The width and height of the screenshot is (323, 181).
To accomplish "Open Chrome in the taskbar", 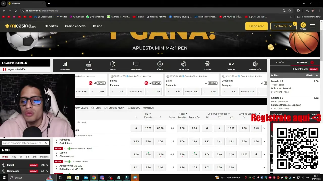I will [x=94, y=178].
